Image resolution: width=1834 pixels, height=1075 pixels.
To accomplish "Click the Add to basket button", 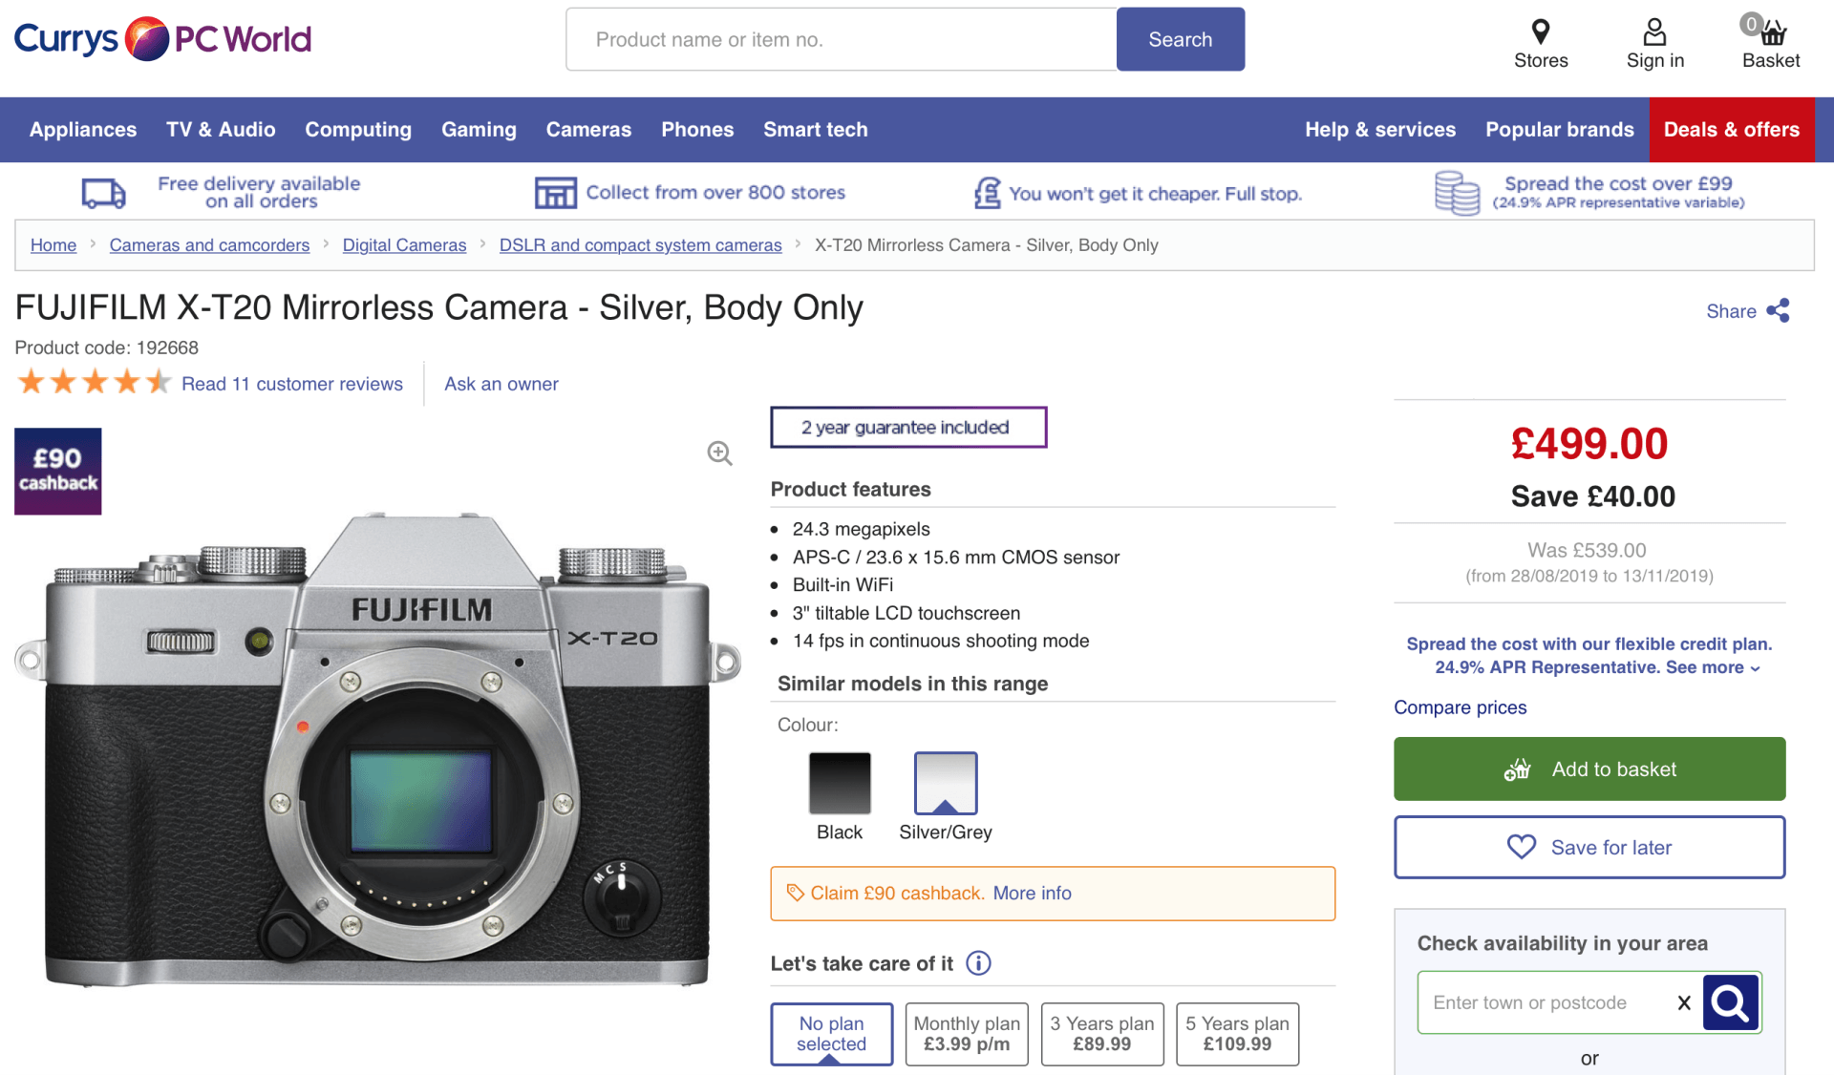I will 1589,769.
